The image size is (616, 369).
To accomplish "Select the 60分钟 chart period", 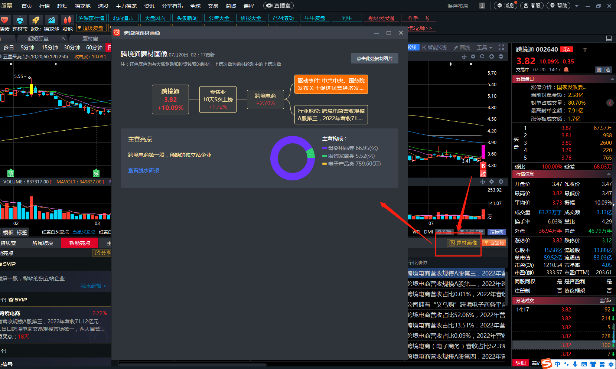I will point(94,48).
